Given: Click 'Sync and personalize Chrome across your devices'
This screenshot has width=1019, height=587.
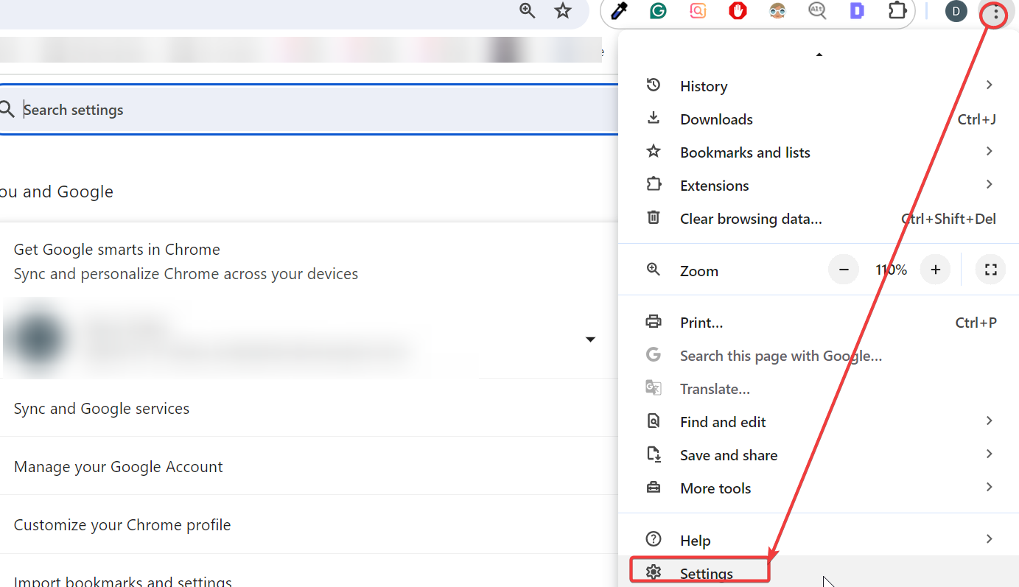Looking at the screenshot, I should (x=186, y=274).
